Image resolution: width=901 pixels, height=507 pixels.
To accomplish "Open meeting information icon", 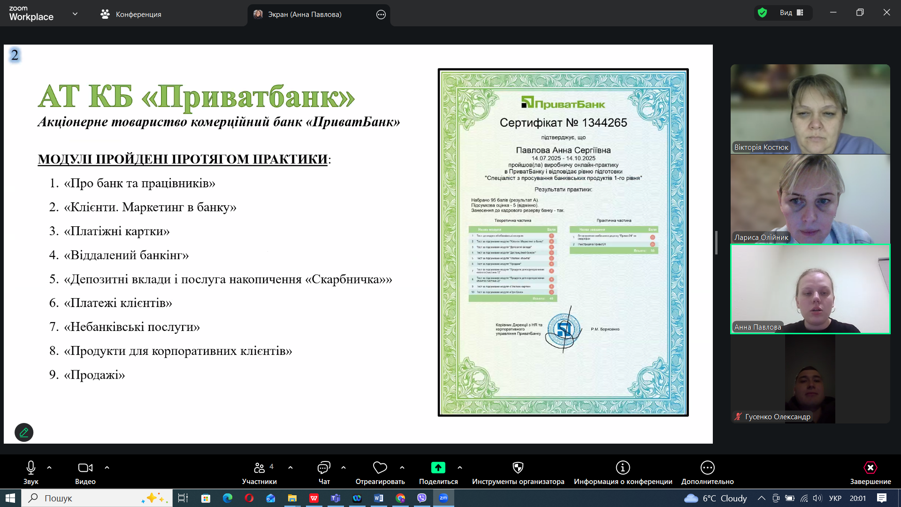I will tap(623, 468).
